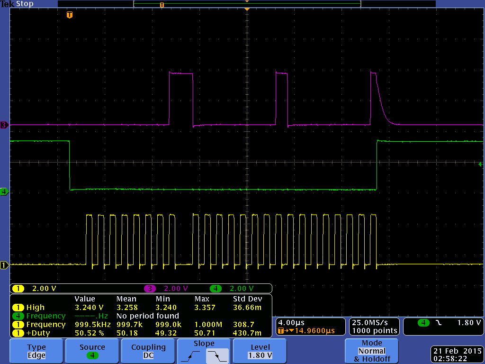
Task: Click the falling edge symbol in trigger readout
Action: coord(439,323)
